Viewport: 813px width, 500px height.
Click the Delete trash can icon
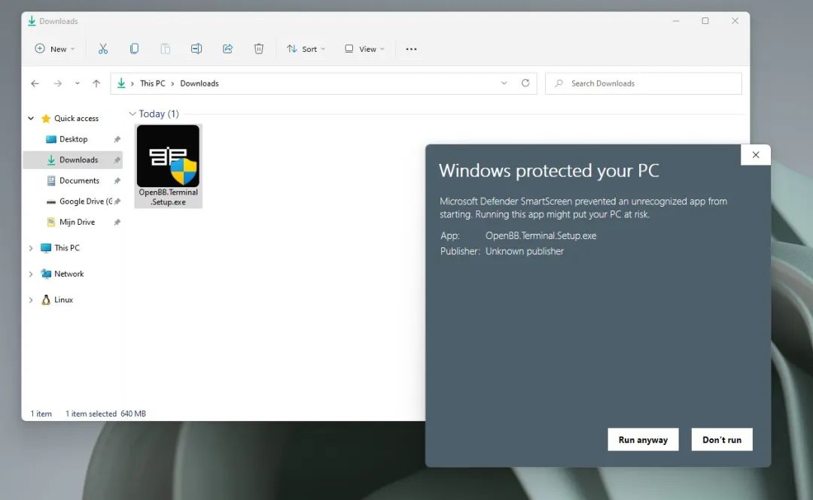259,49
